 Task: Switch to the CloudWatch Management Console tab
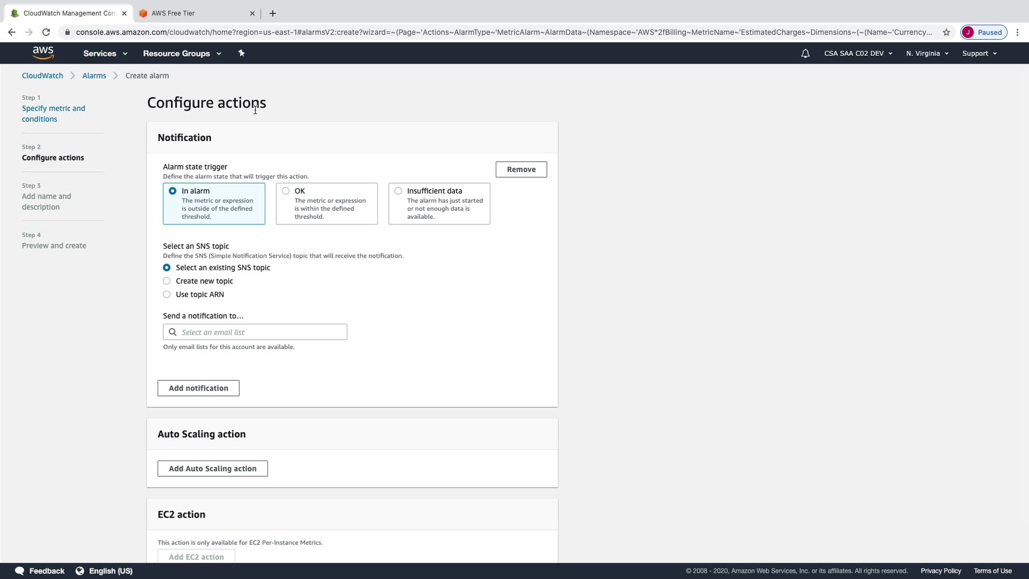68,13
